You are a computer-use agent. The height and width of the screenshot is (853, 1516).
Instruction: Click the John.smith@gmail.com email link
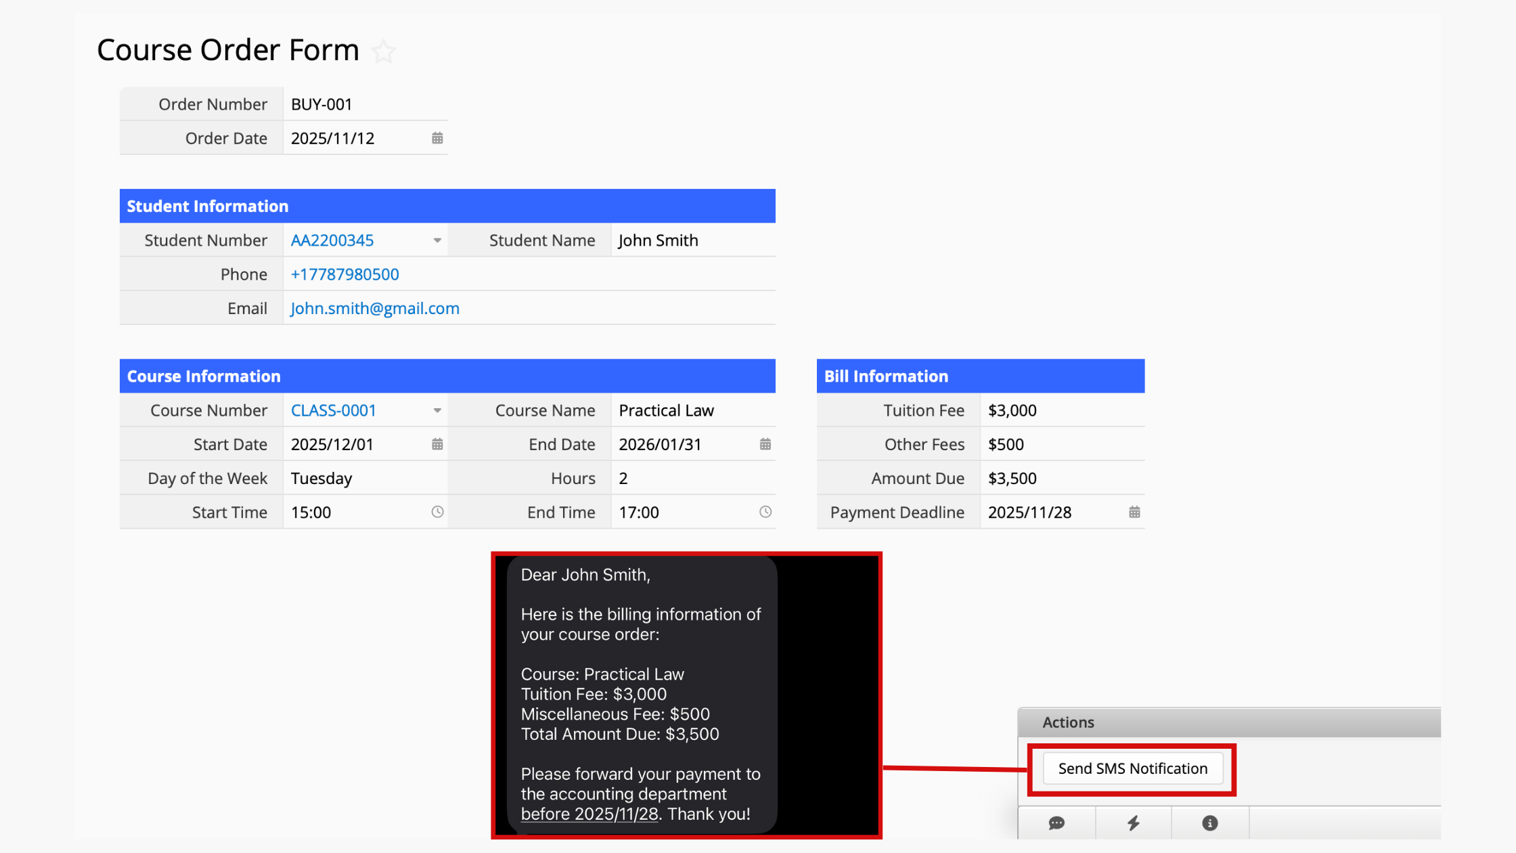coord(375,308)
